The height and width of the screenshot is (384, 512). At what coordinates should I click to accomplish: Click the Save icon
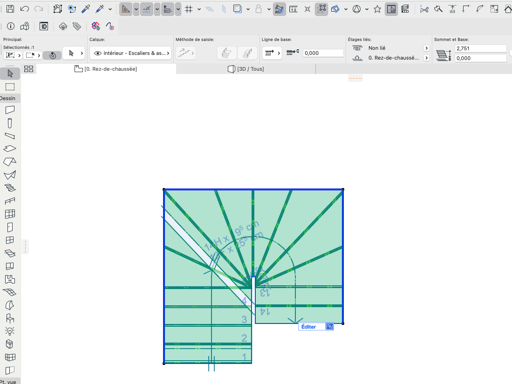tap(10, 9)
